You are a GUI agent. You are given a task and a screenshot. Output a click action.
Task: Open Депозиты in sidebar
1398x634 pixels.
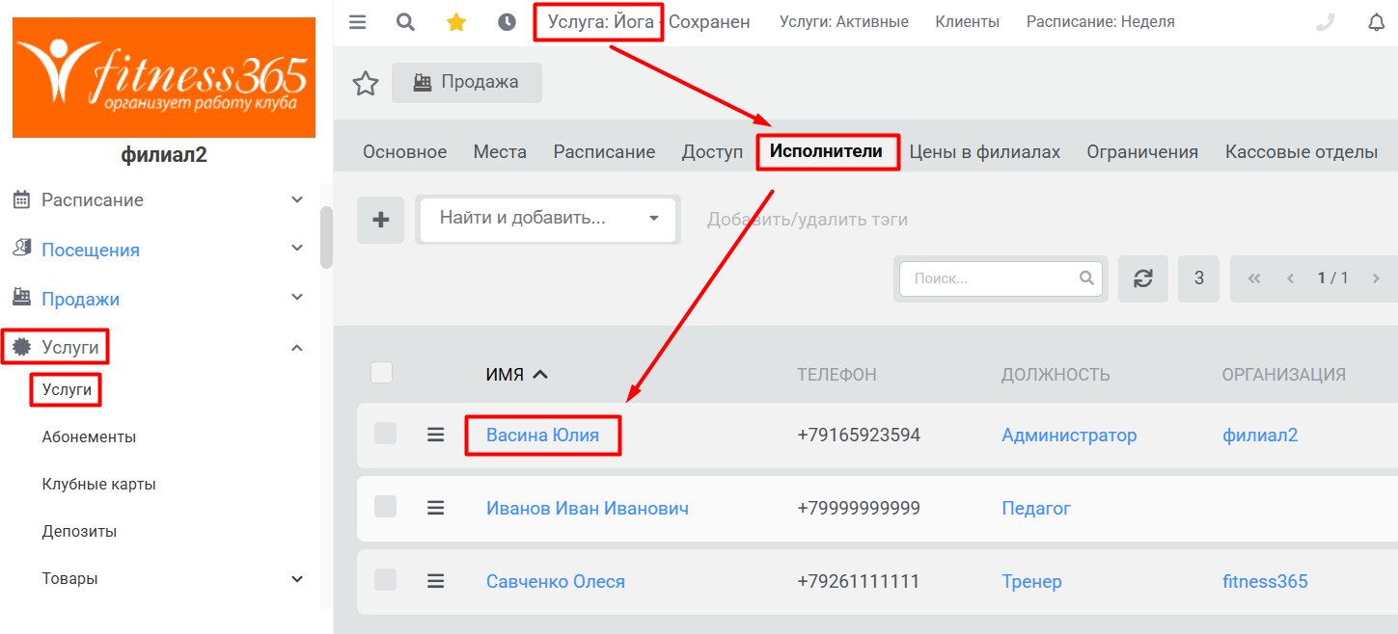(79, 531)
